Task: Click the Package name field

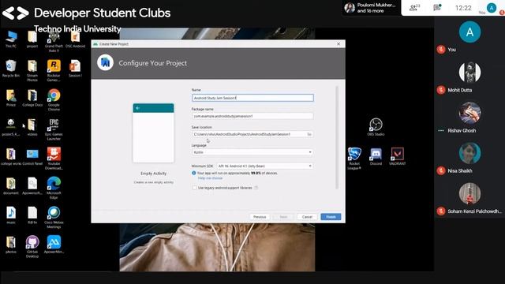Action: 252,116
